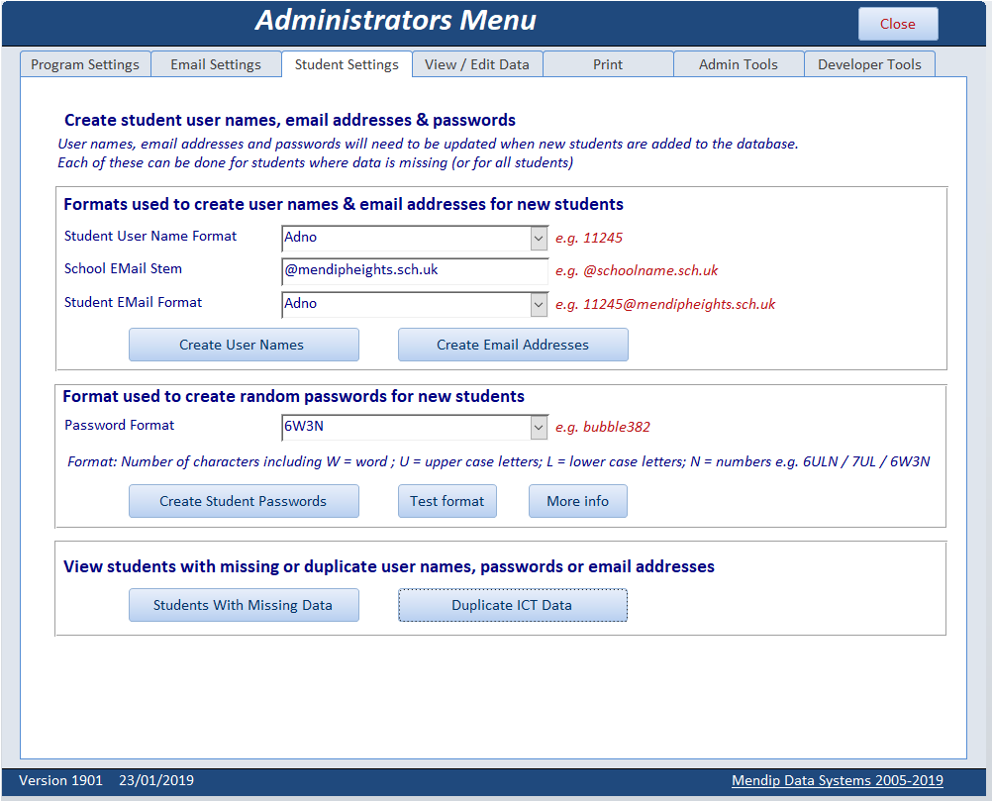Click the 'Student User Name Format' label

click(x=150, y=237)
